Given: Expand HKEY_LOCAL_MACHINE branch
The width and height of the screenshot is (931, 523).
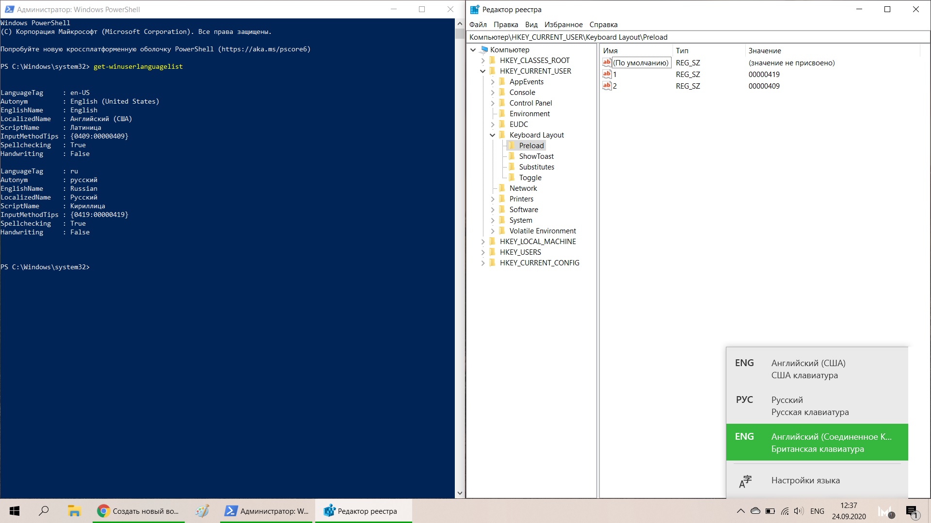Looking at the screenshot, I should [483, 242].
